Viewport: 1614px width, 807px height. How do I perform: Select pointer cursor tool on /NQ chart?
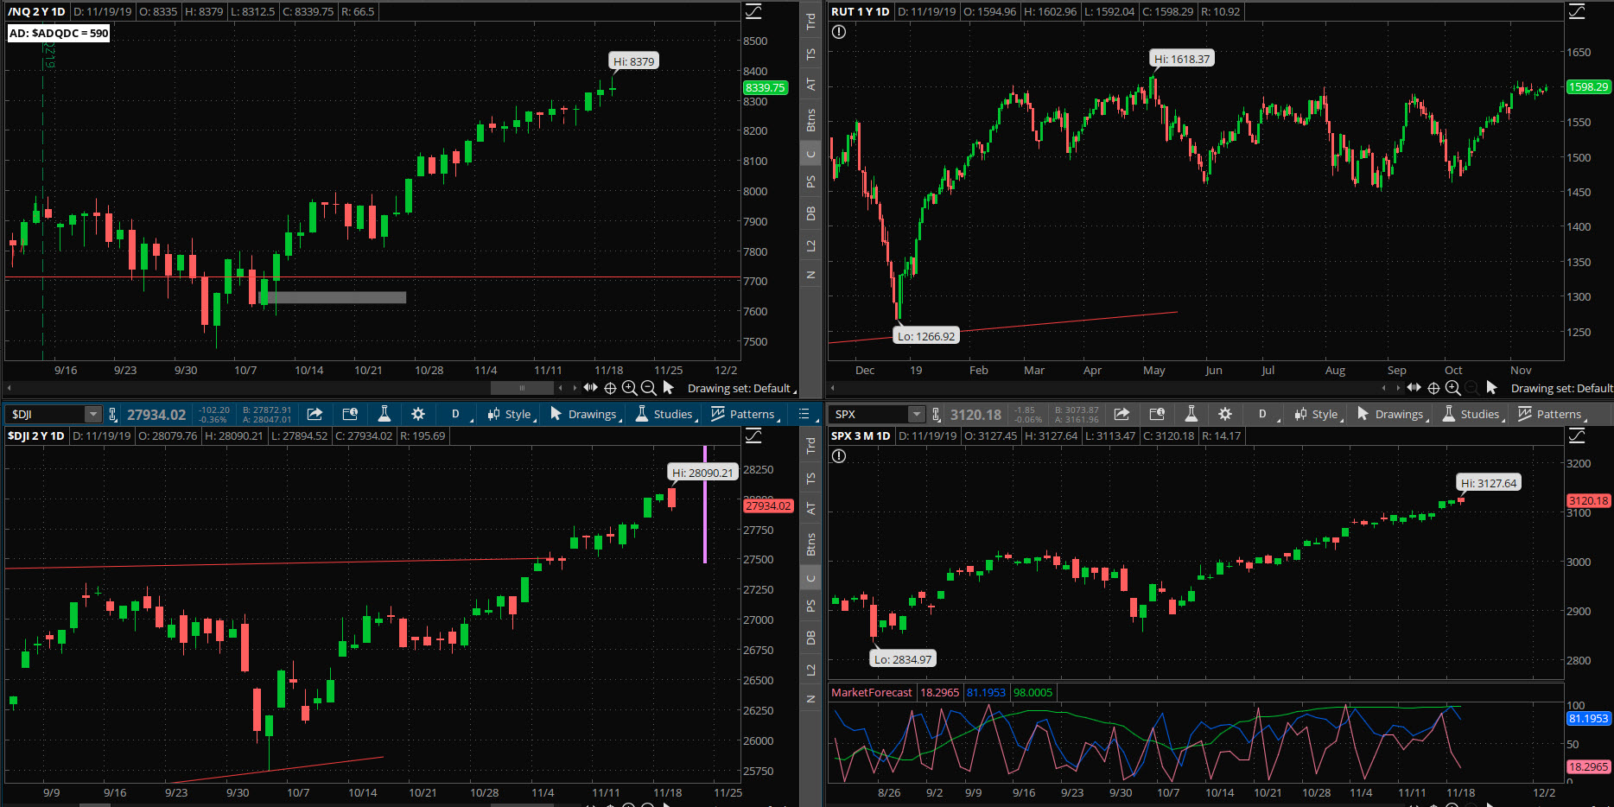click(x=668, y=388)
